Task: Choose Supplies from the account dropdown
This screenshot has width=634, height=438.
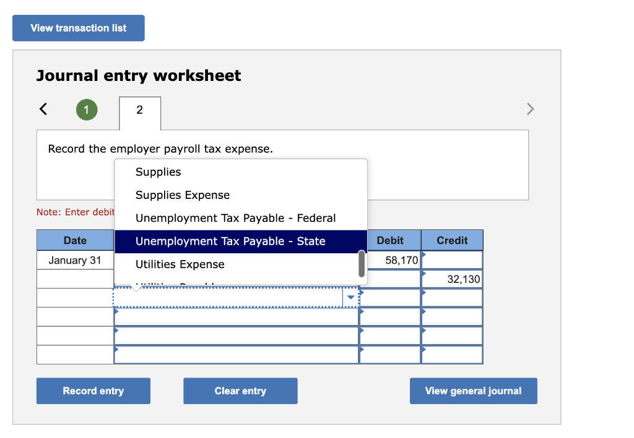Action: (157, 172)
